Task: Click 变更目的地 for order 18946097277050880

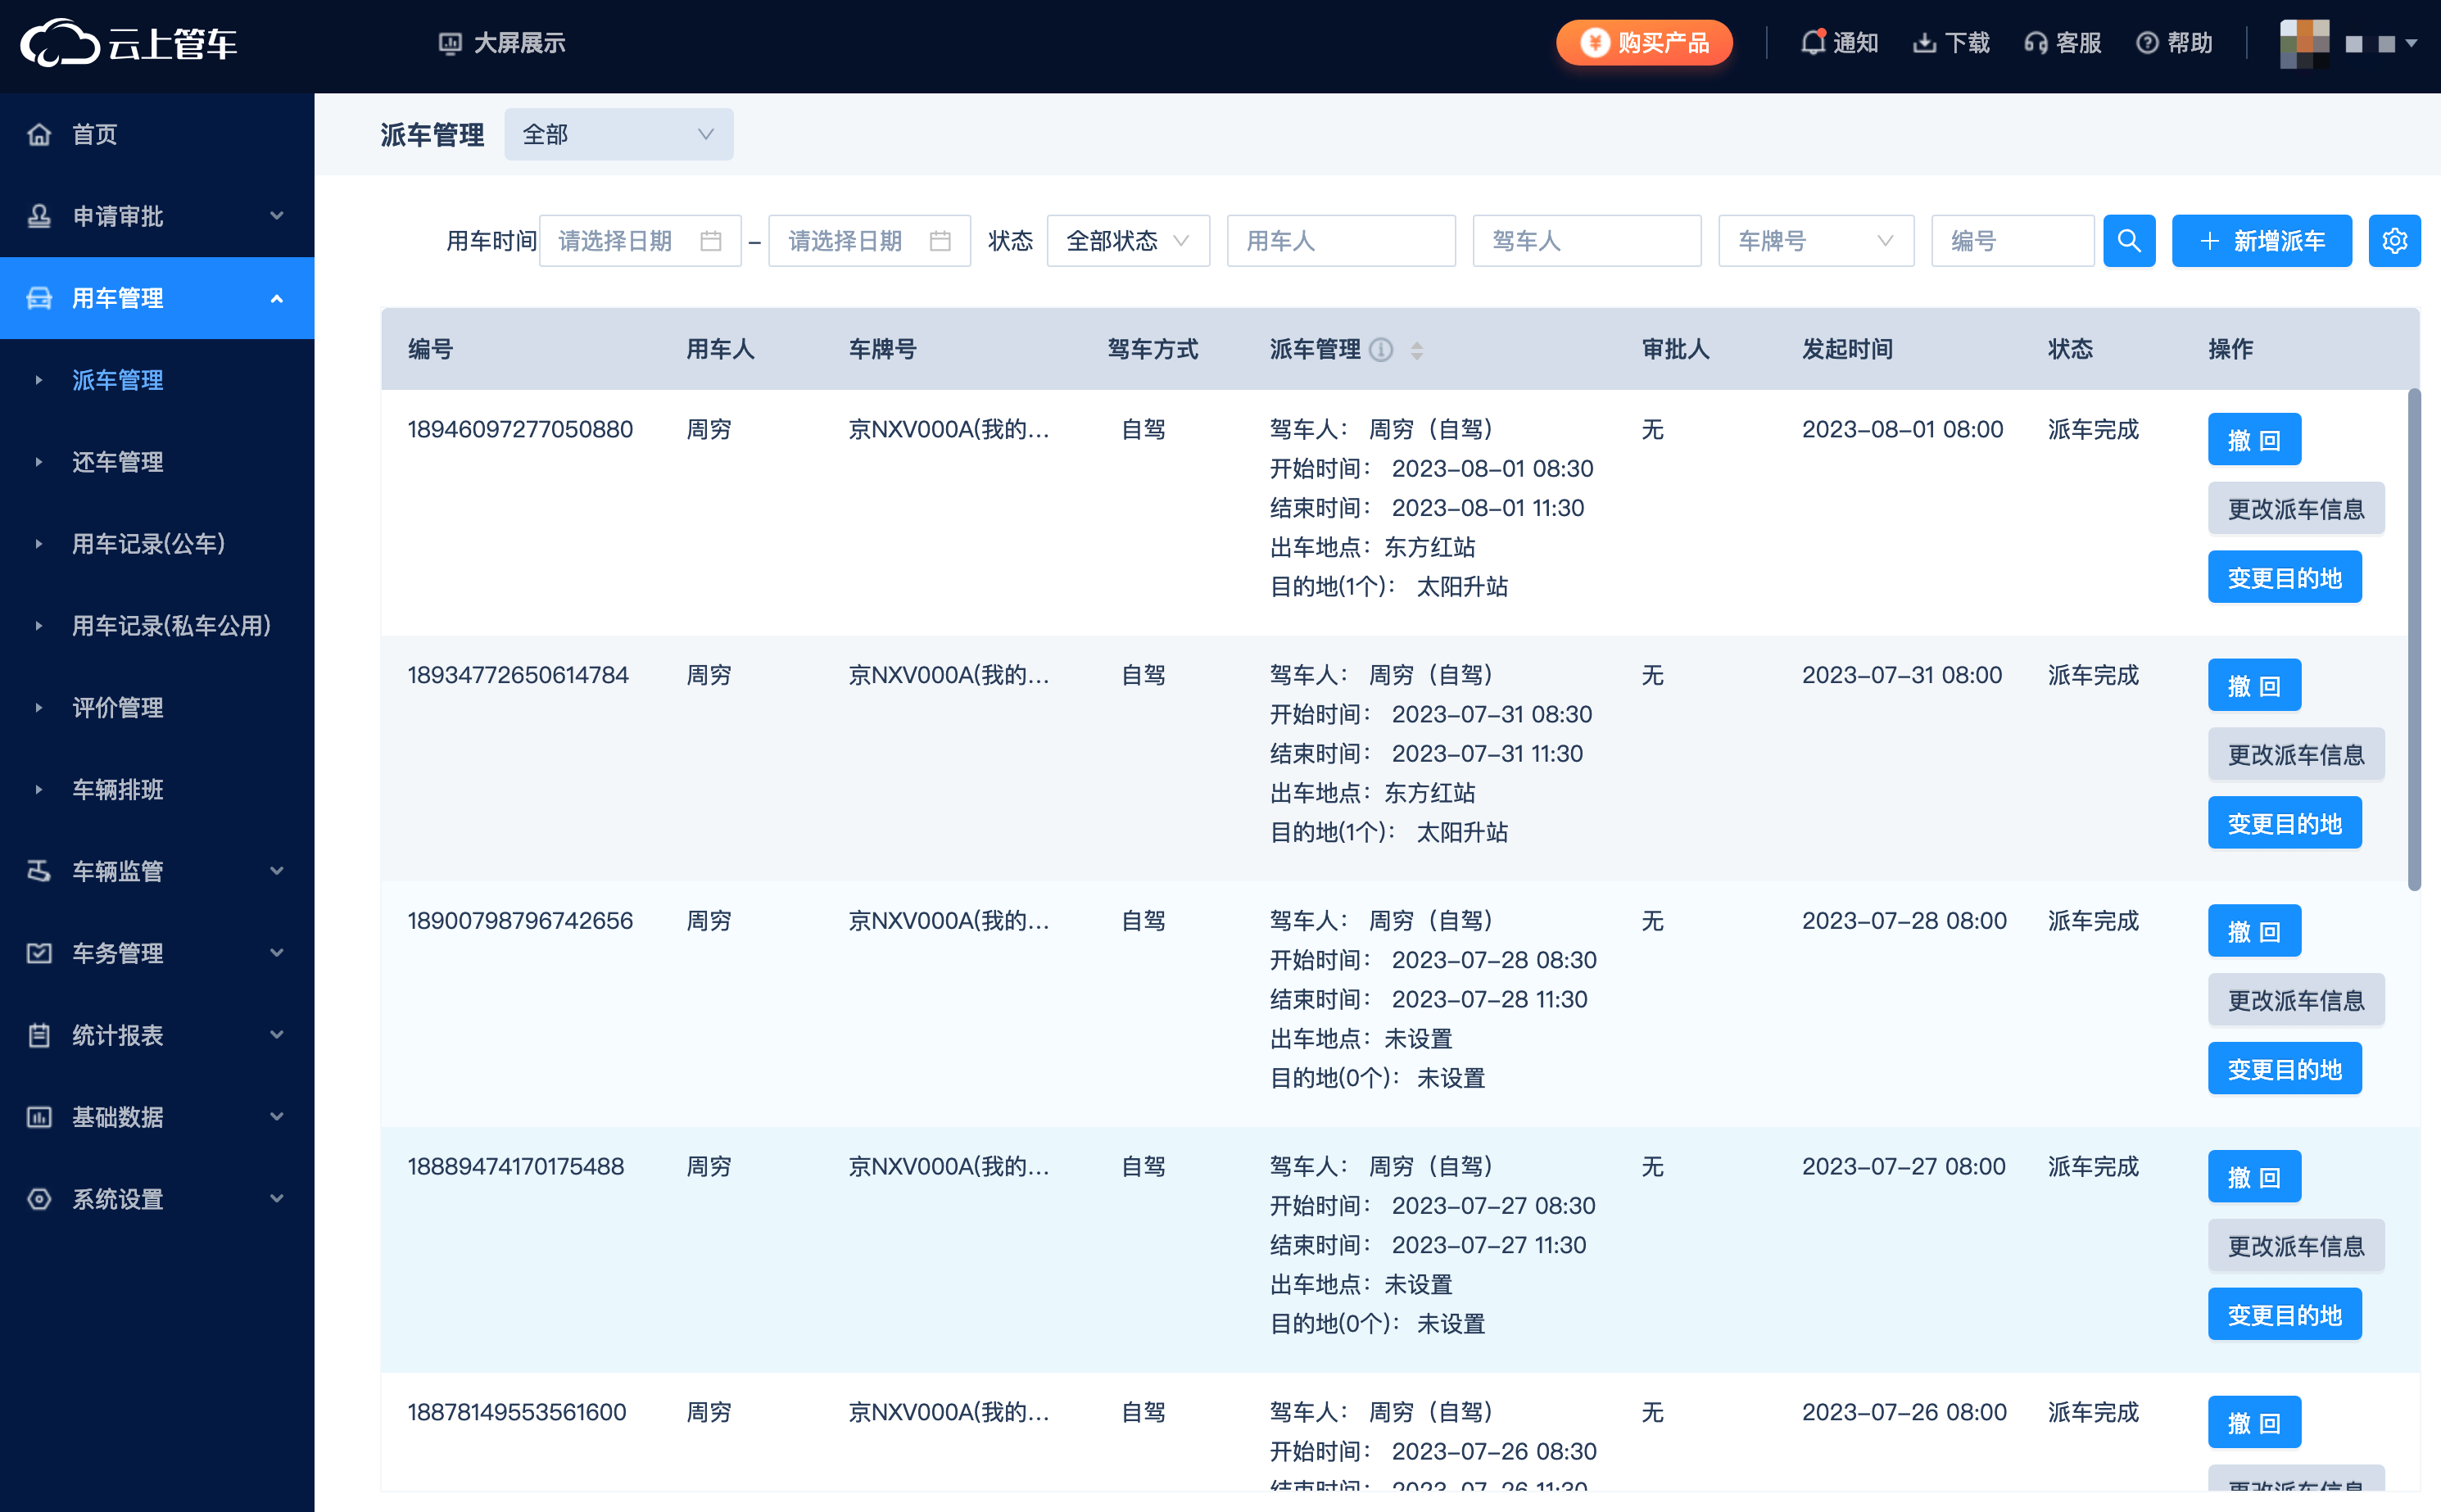Action: click(x=2285, y=577)
